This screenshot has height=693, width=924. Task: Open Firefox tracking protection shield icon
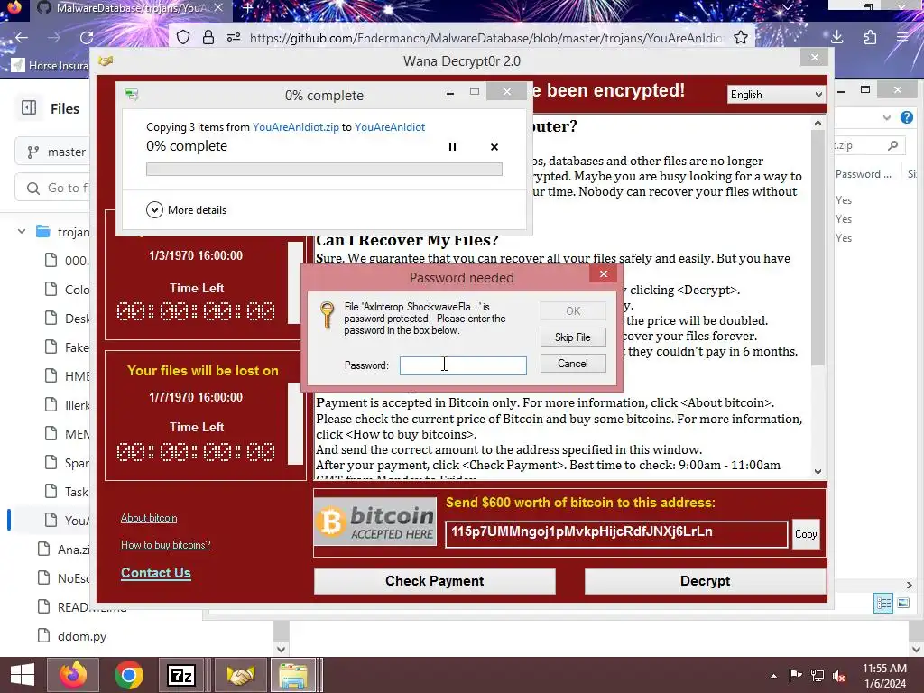tap(183, 38)
